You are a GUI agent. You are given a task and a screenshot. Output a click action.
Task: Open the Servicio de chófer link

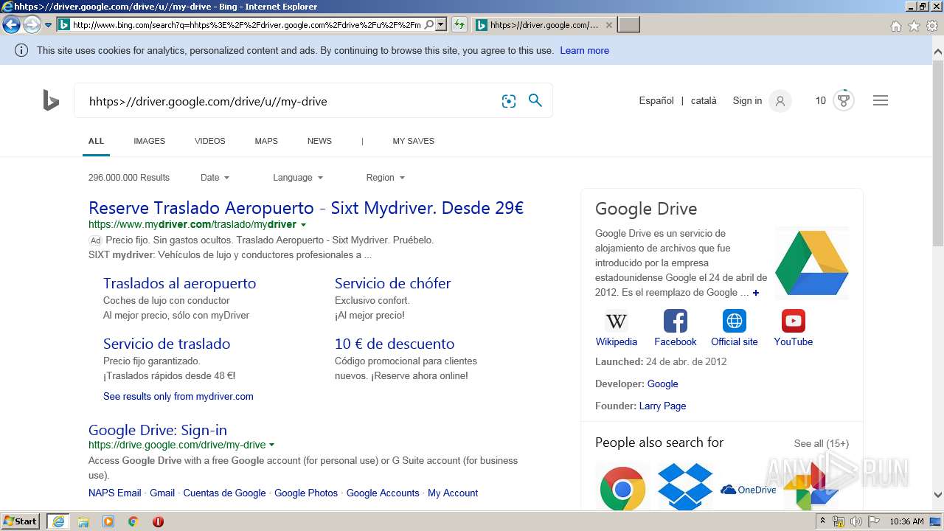point(392,283)
